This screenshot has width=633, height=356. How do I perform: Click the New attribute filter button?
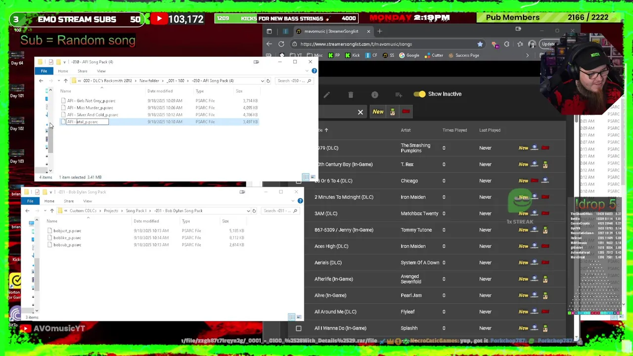click(378, 112)
